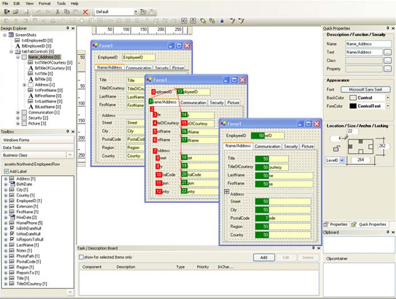This screenshot has width=396, height=299.
Task: Click the bring to front icon
Action: click(203, 21)
